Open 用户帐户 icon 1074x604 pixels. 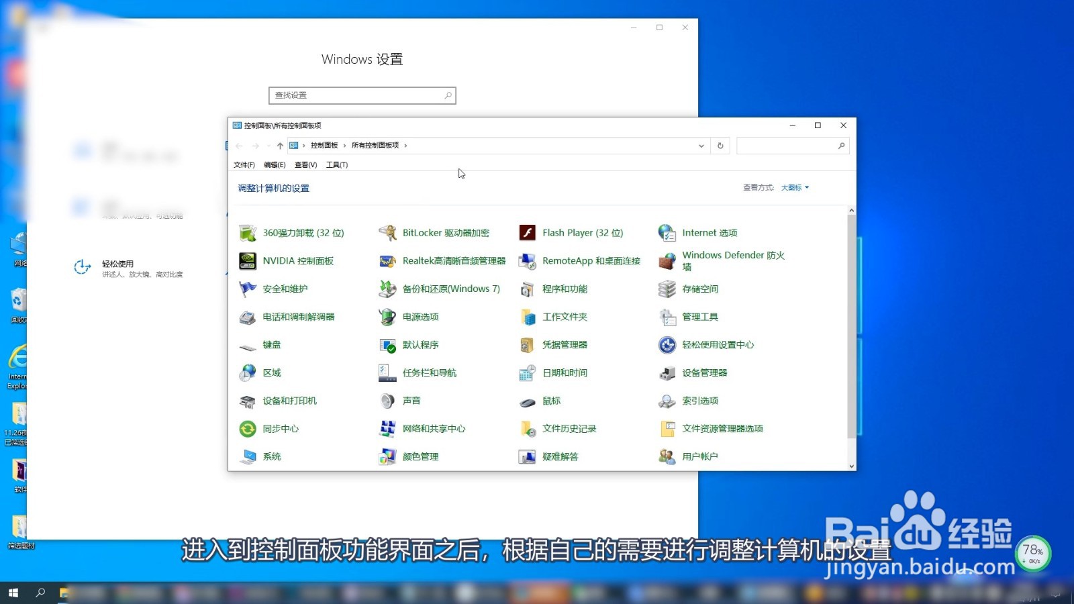[667, 457]
